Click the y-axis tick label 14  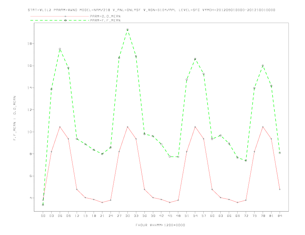tap(30, 88)
